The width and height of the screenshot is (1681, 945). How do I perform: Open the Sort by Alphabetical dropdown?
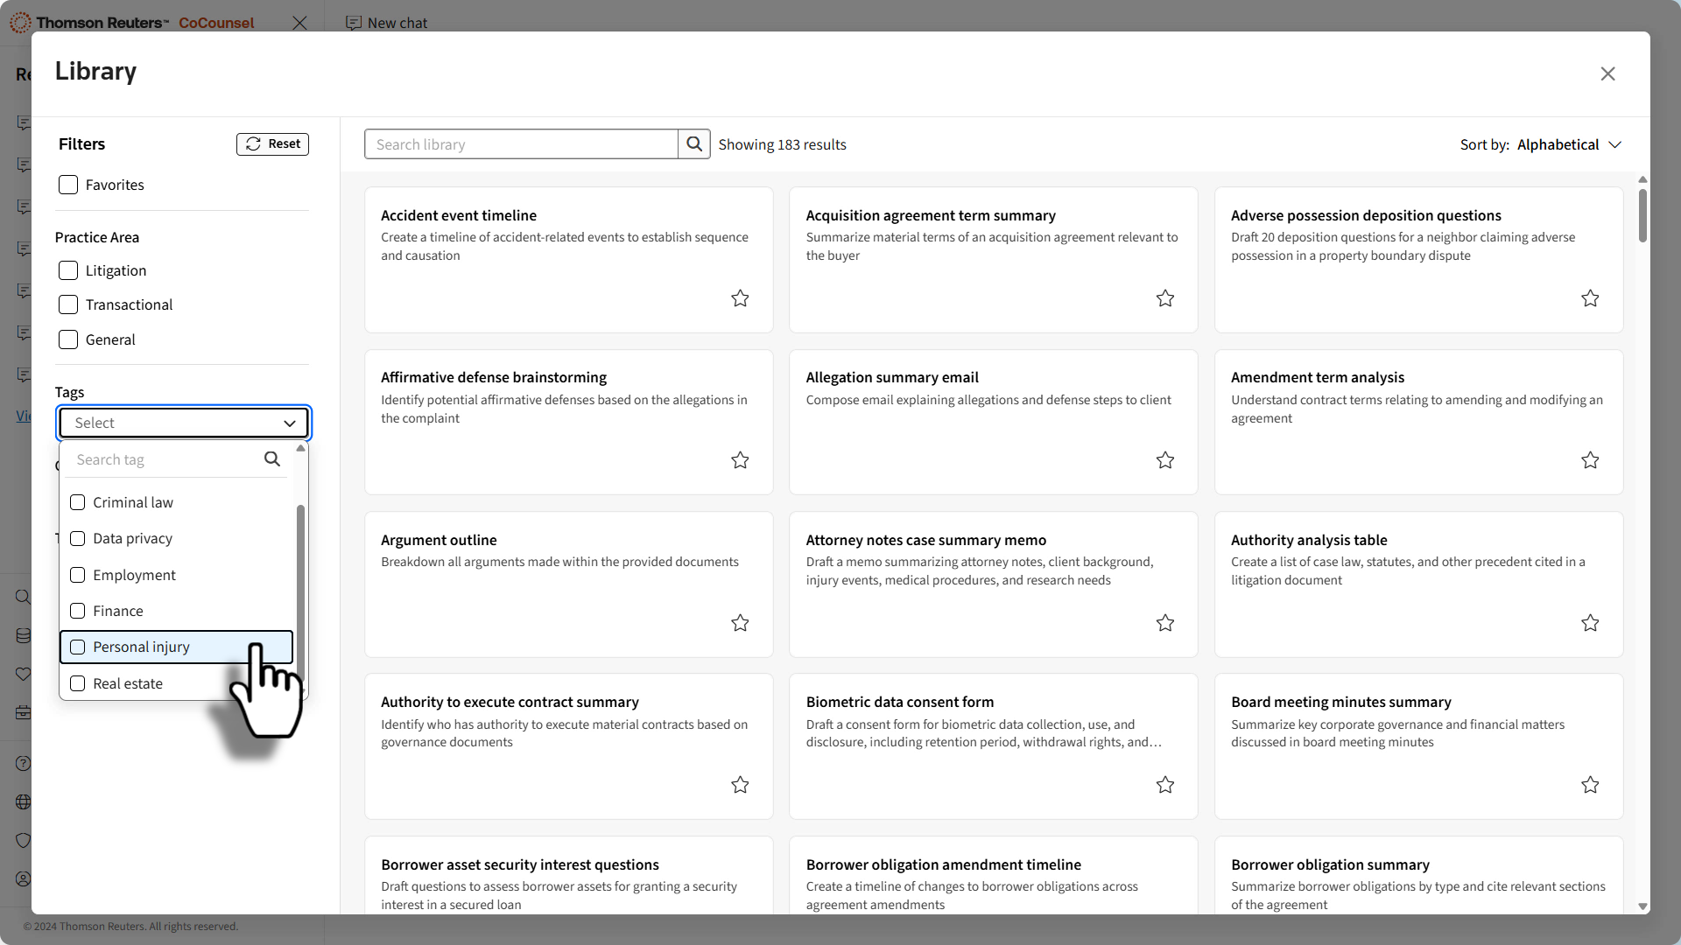1569,144
